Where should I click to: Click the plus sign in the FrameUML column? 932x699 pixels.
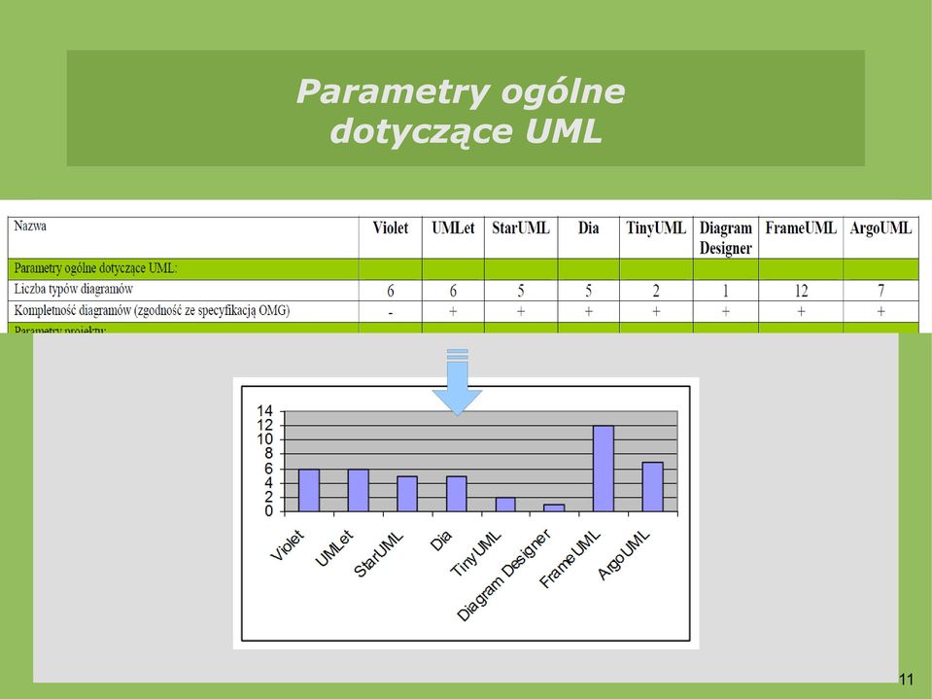801,311
